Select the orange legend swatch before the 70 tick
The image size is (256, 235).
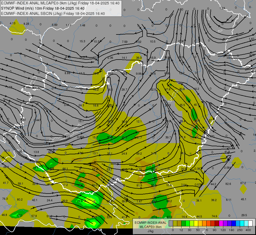pyautogui.click(x=204, y=224)
